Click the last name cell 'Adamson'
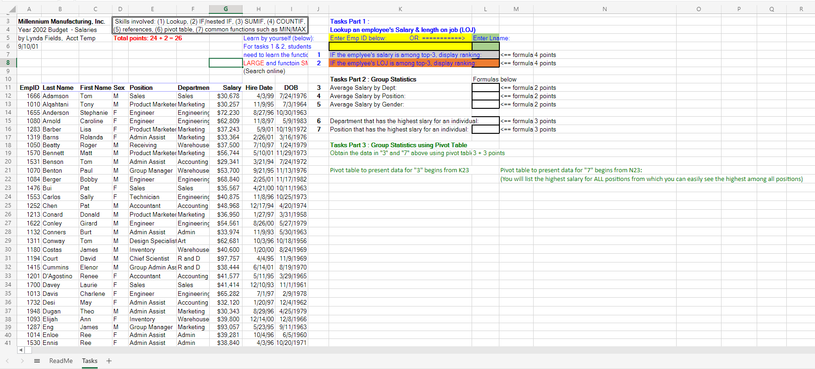This screenshot has width=815, height=369. 60,96
